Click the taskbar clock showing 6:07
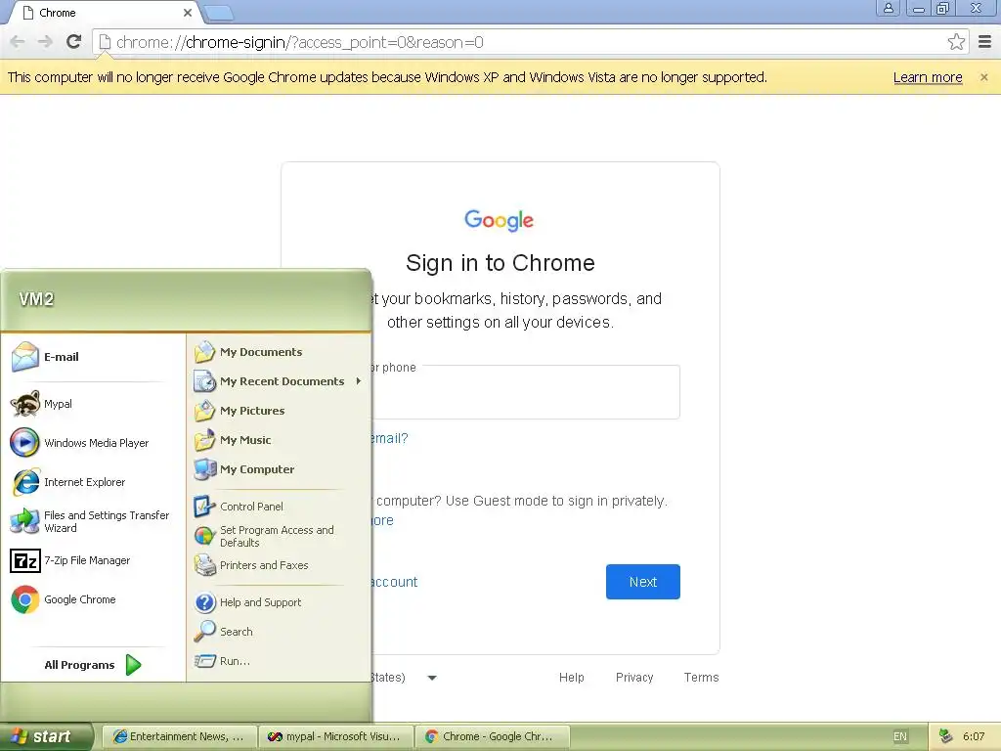Image resolution: width=1001 pixels, height=751 pixels. tap(974, 737)
